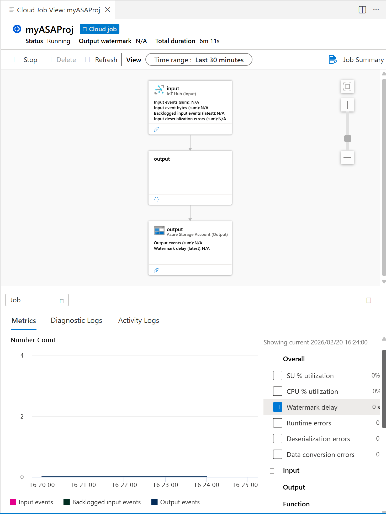
Task: Click the Delete button label
Action: click(66, 60)
